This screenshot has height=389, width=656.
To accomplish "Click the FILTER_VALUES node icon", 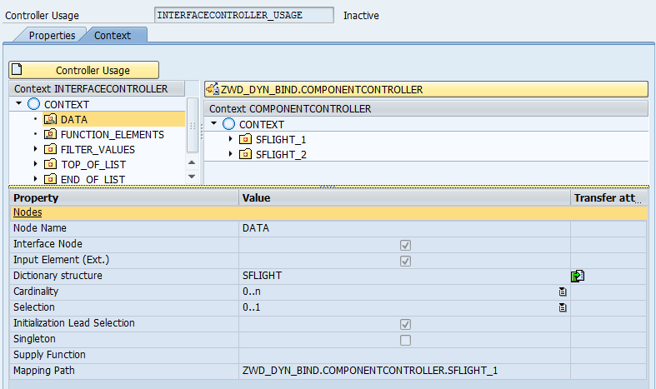I will click(x=50, y=149).
